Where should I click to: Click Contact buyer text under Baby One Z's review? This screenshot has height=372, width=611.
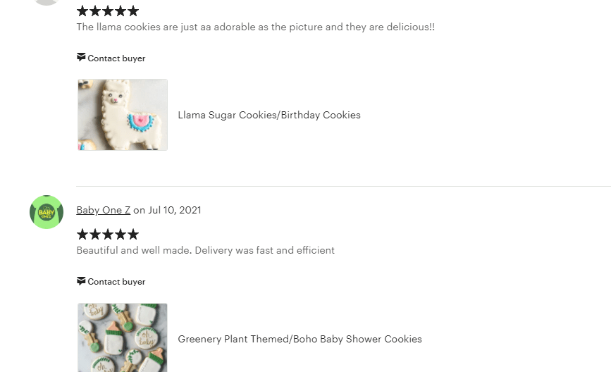116,282
